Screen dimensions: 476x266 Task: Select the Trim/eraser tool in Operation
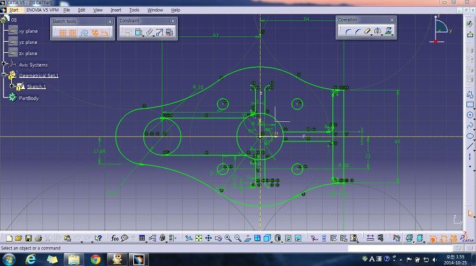tap(367, 31)
